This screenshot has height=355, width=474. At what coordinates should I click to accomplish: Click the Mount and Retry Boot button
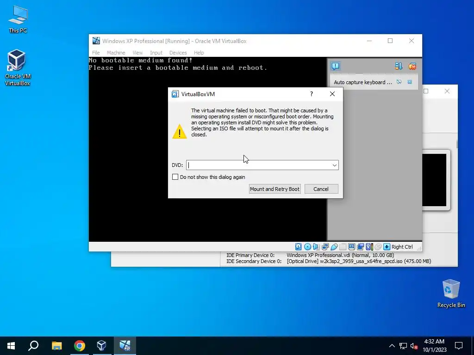[275, 189]
